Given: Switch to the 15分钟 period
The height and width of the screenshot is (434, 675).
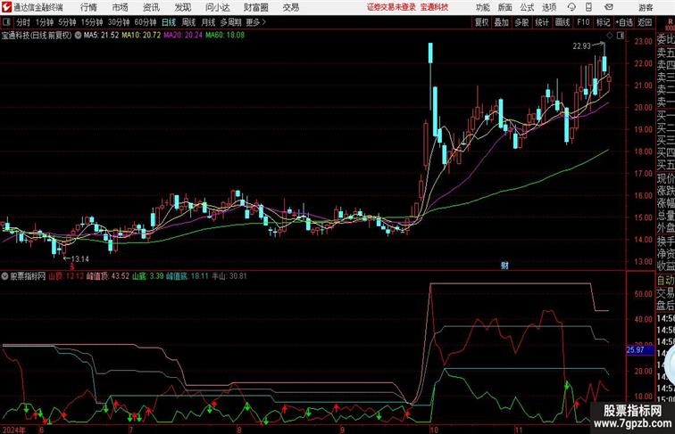Looking at the screenshot, I should tap(92, 22).
